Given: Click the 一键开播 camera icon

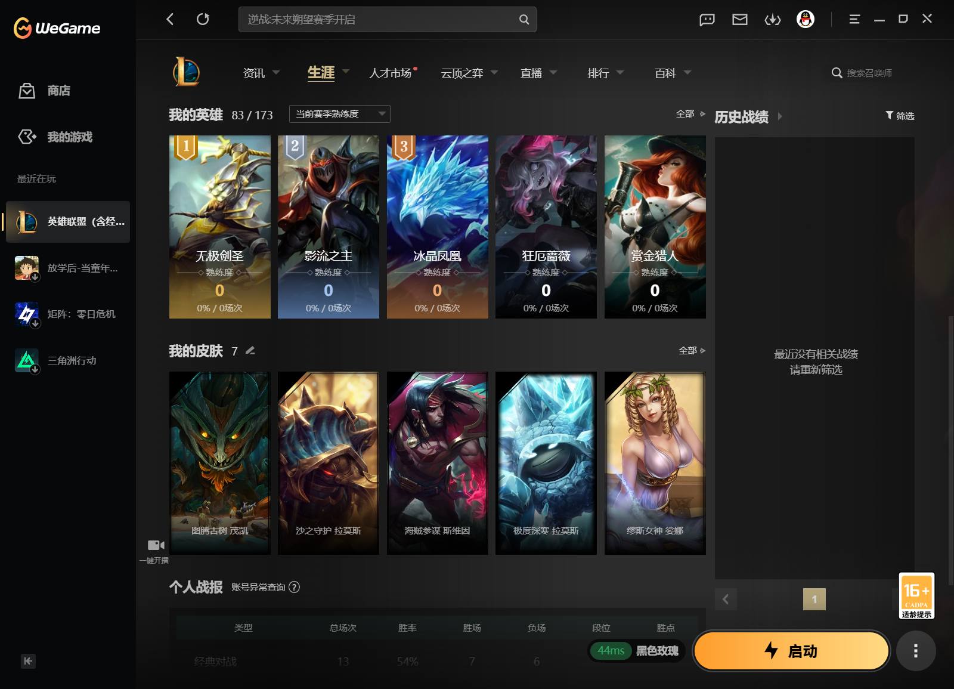Looking at the screenshot, I should pyautogui.click(x=156, y=545).
